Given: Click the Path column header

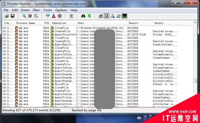Looking at the screenshot, I should click(102, 23).
